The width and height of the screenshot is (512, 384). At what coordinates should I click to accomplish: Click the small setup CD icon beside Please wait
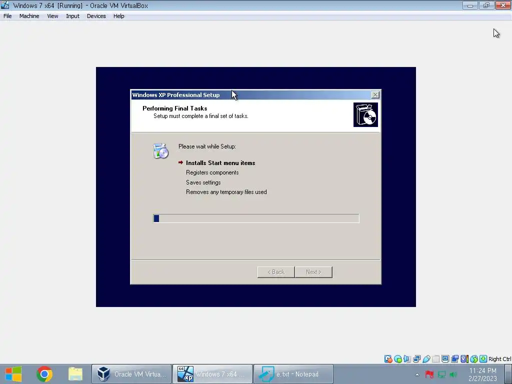pos(160,151)
